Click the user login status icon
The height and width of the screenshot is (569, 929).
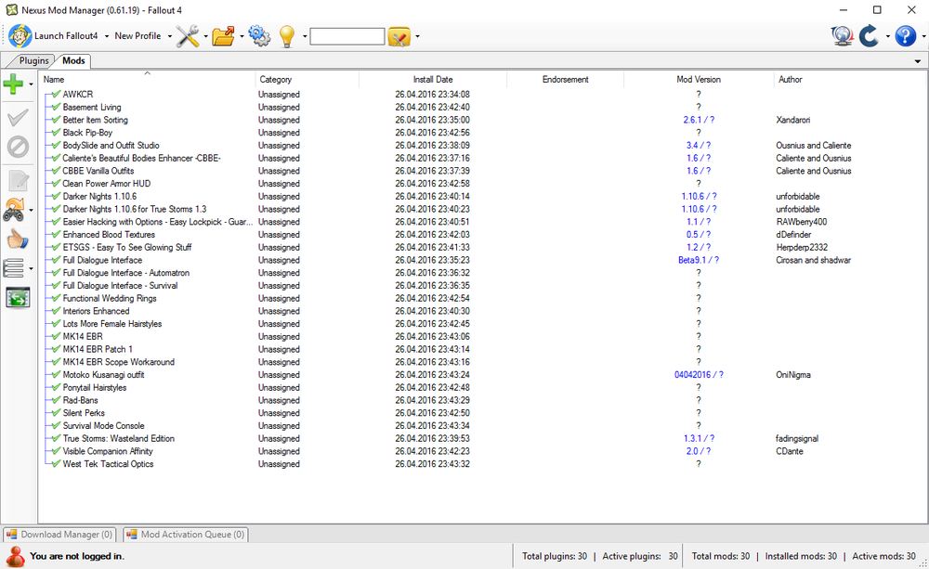pos(16,557)
